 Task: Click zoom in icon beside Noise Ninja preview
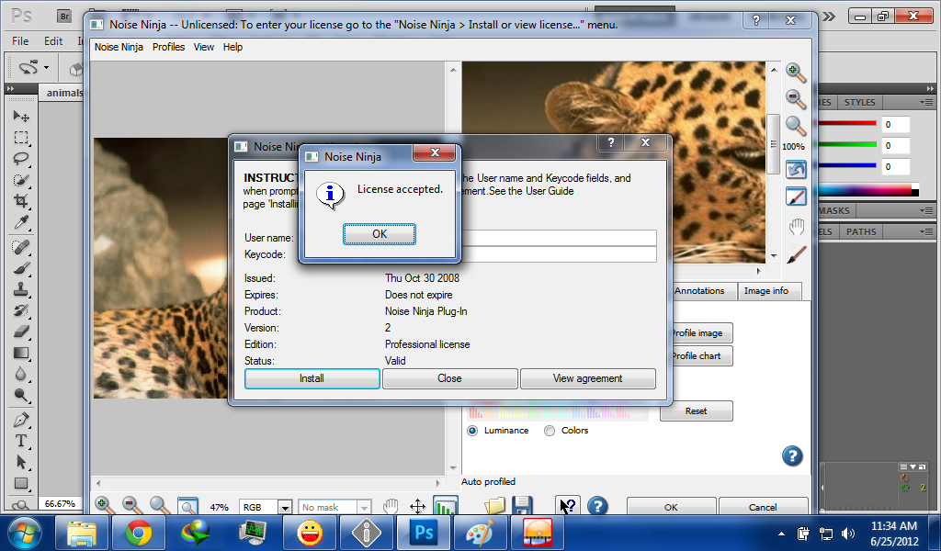(796, 73)
